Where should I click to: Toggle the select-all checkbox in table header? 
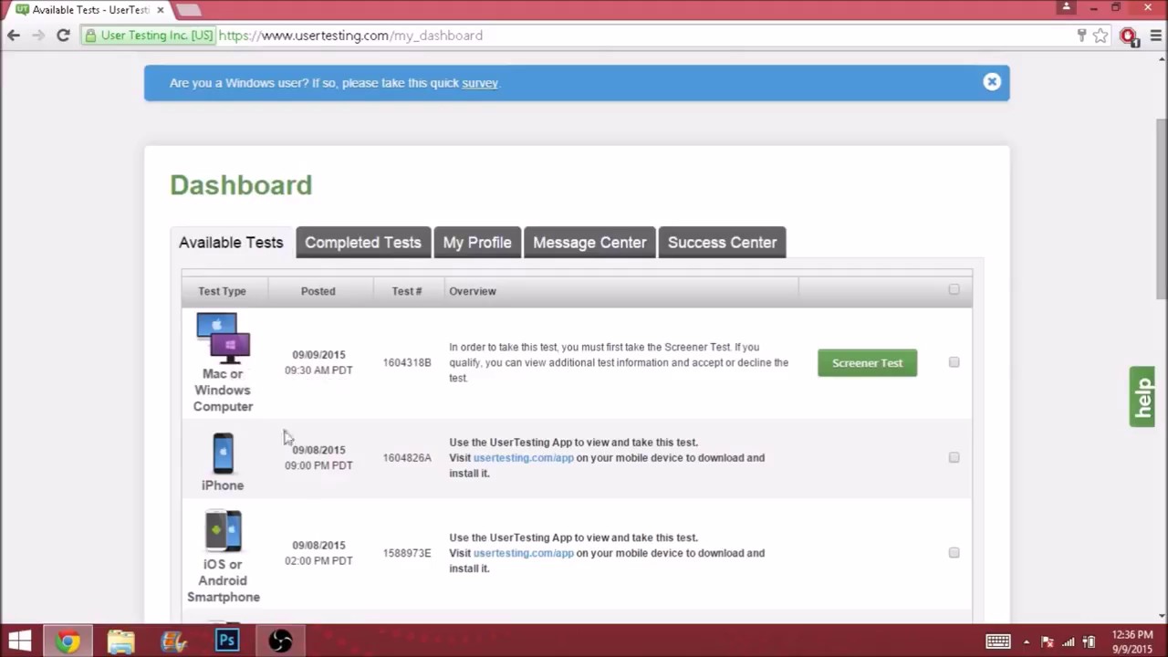pos(954,289)
